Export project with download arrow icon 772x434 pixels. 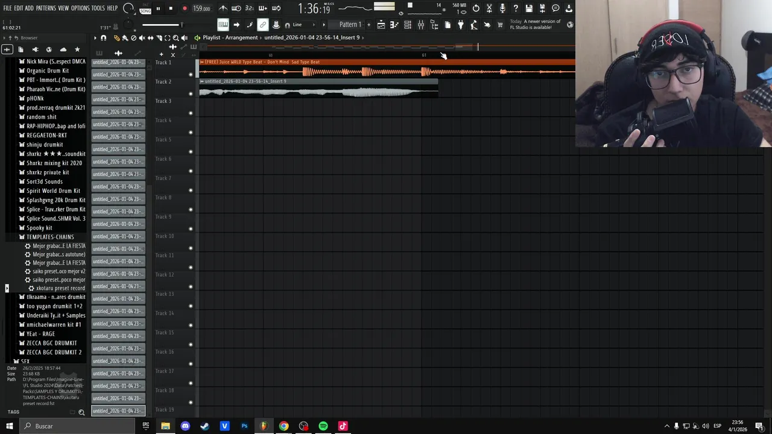(569, 8)
